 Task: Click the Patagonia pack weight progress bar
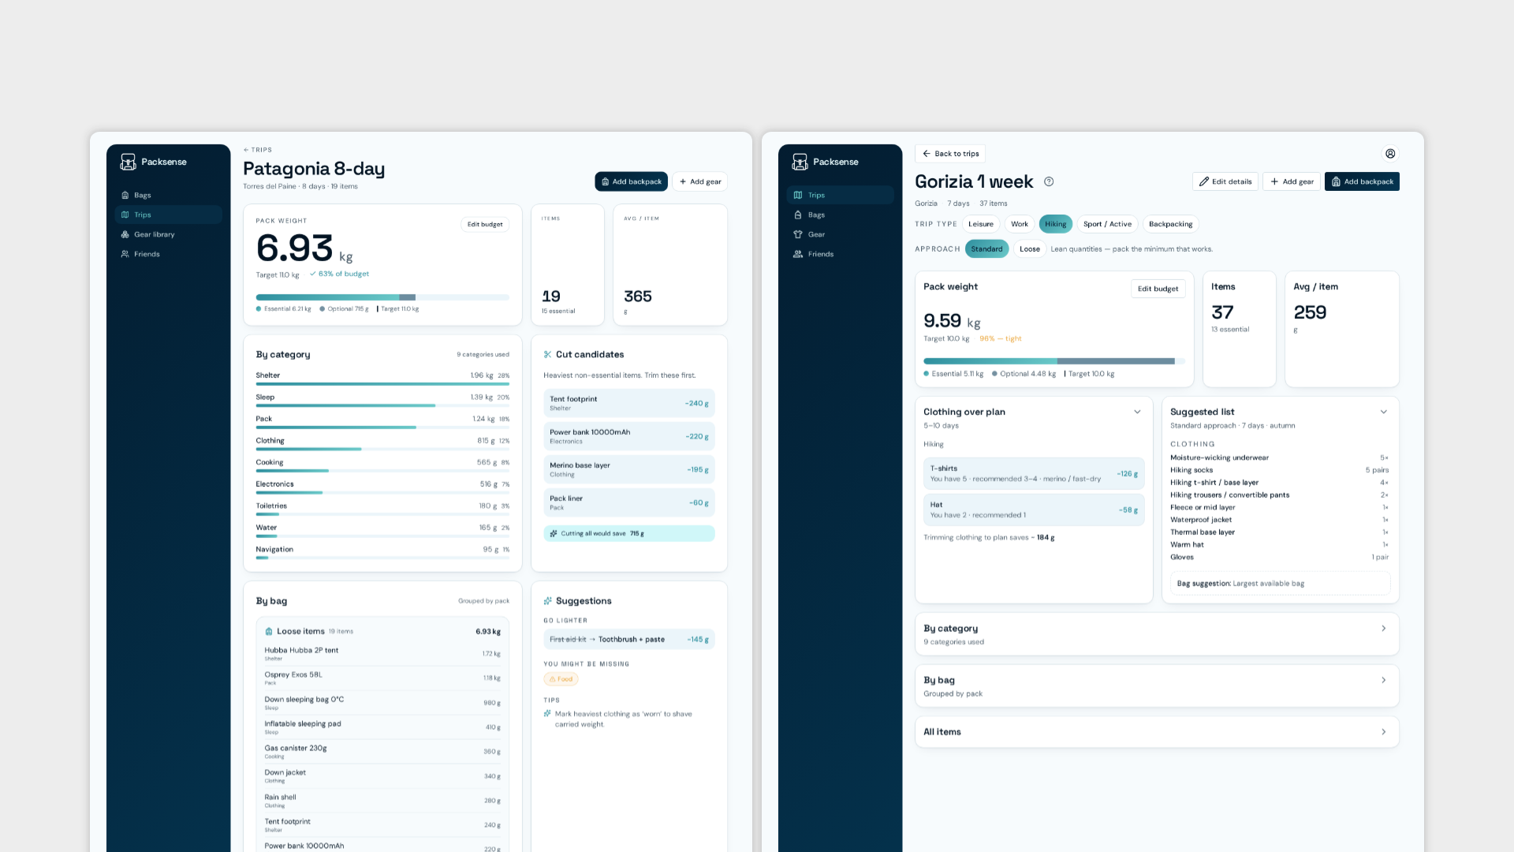[x=382, y=297]
